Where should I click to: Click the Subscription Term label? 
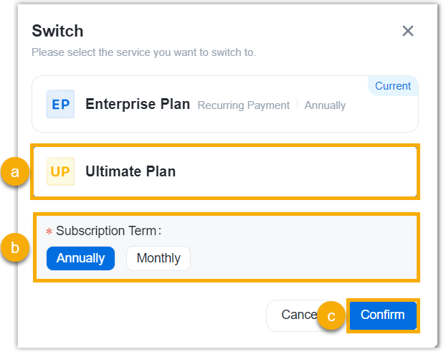point(108,231)
